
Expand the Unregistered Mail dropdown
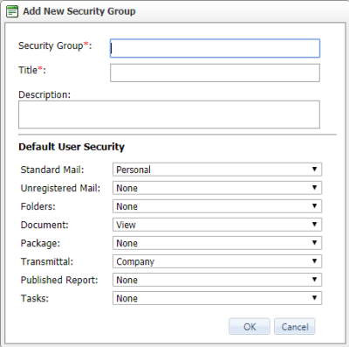tap(217, 188)
